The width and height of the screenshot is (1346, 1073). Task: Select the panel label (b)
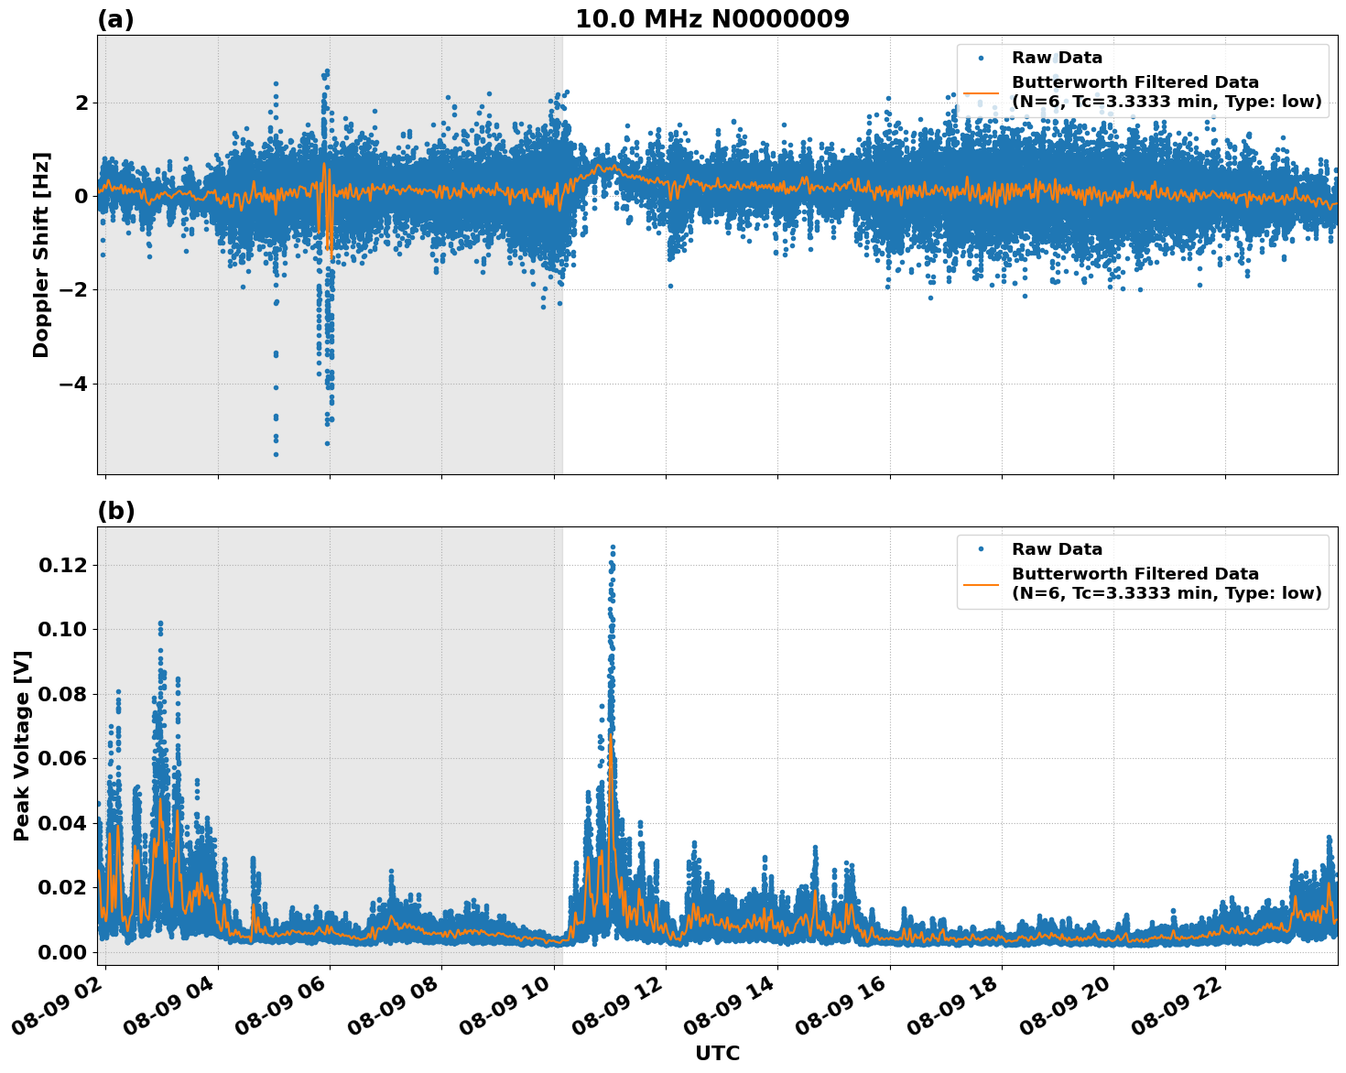point(117,511)
